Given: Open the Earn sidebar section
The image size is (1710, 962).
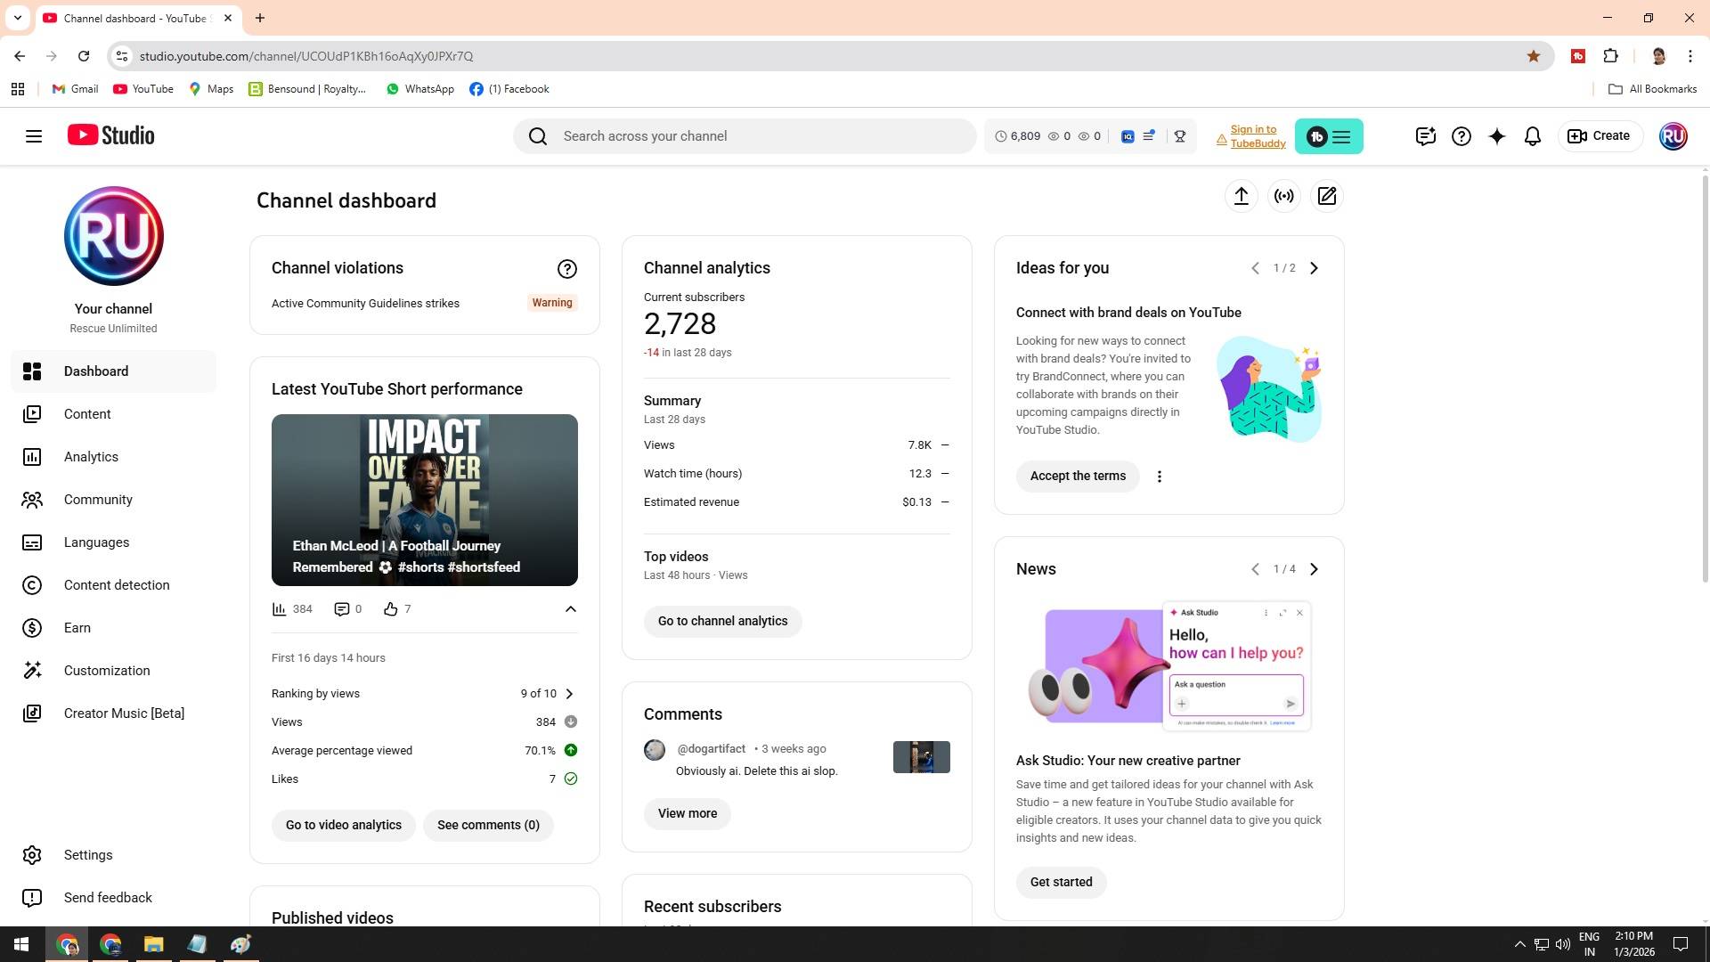Looking at the screenshot, I should 77,628.
